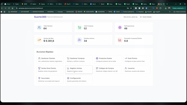Open SUMICLIENTES bookmark
The image size is (187, 105).
(x=89, y=12)
